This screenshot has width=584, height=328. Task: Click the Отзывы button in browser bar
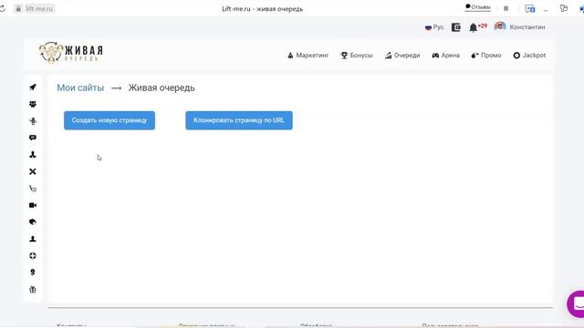(478, 7)
